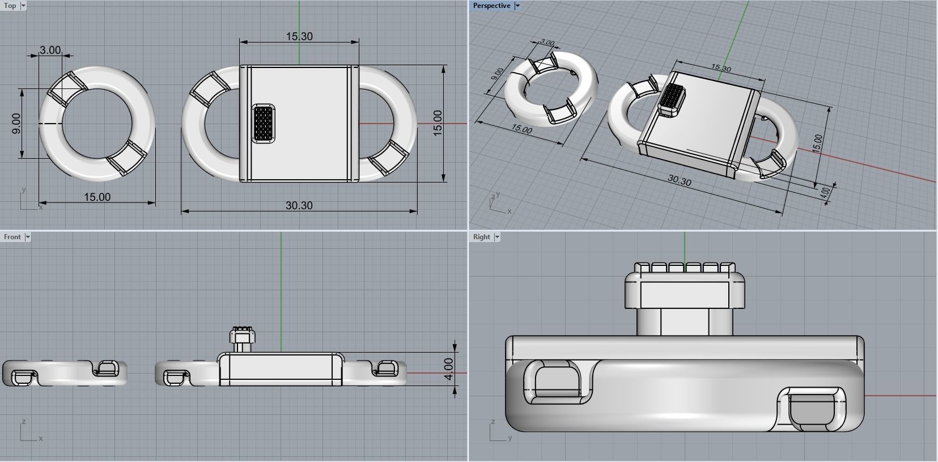This screenshot has width=938, height=462.
Task: Select the 15.30 dimension in Top view
Action: pyautogui.click(x=299, y=36)
